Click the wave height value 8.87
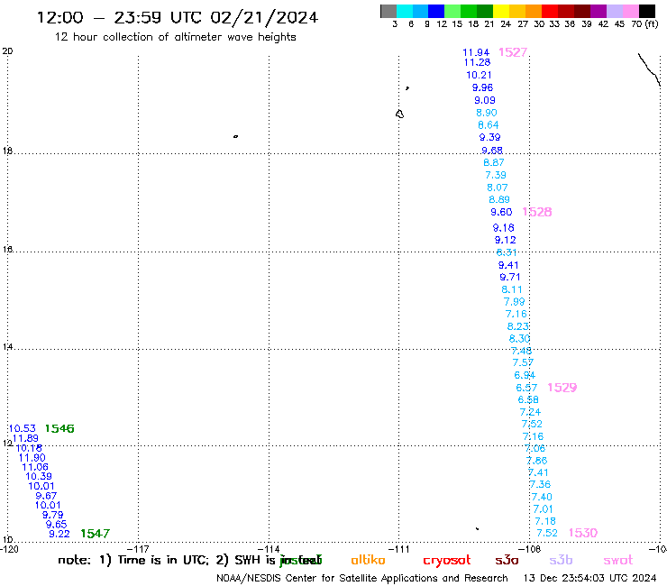667x586 pixels. coord(494,162)
